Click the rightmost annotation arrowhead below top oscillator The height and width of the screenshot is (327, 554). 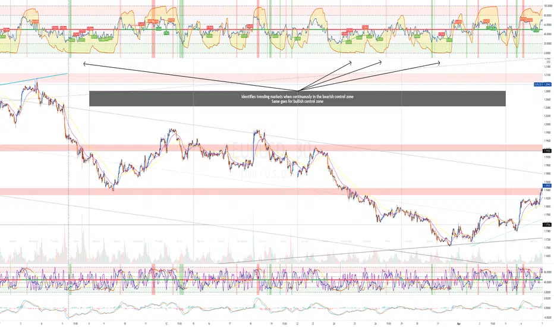point(439,63)
